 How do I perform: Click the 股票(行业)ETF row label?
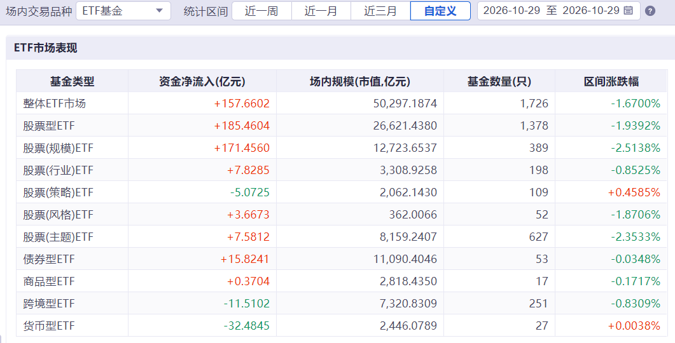tap(58, 170)
